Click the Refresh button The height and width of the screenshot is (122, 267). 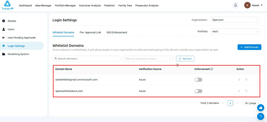(185, 59)
